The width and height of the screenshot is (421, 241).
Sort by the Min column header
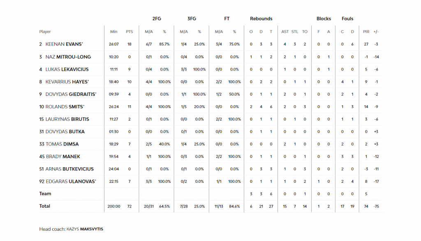(x=114, y=32)
